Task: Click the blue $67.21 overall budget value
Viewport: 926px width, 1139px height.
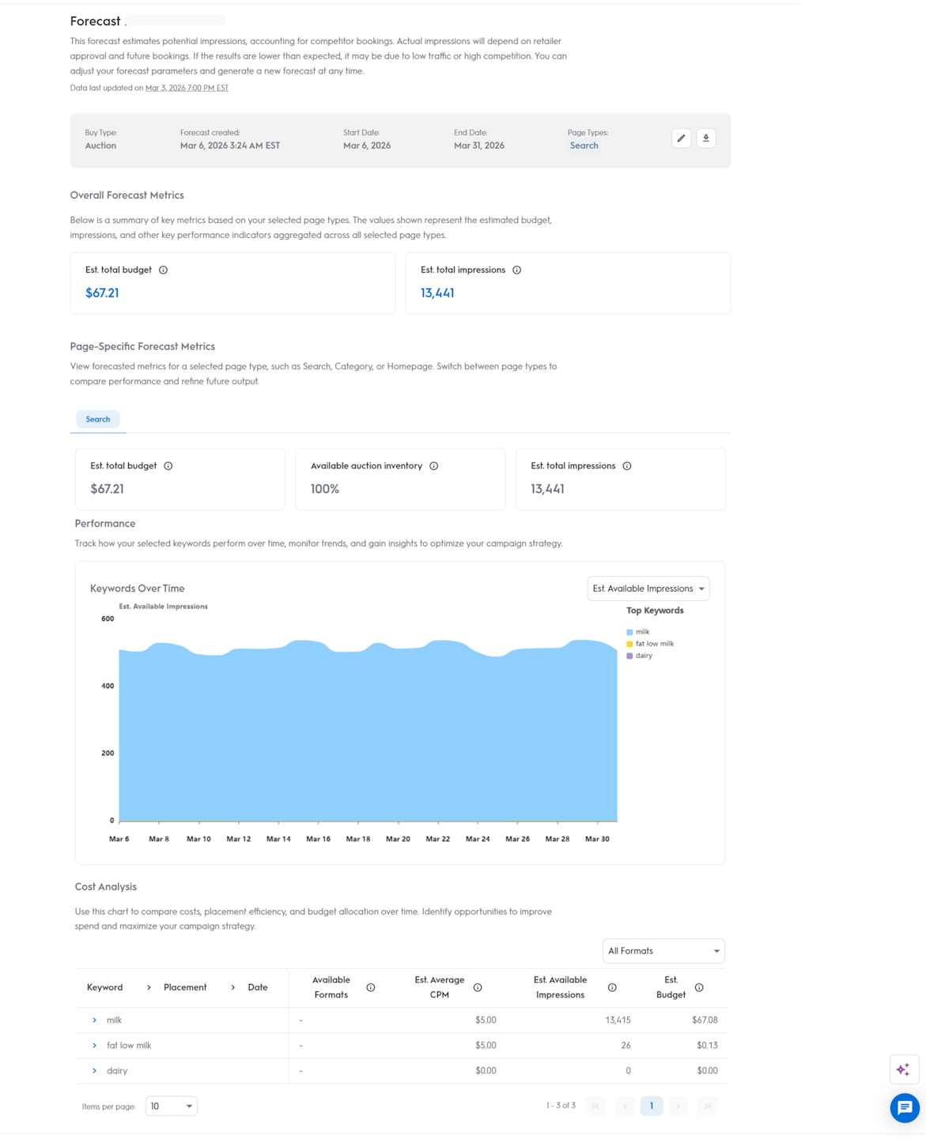Action: click(102, 293)
